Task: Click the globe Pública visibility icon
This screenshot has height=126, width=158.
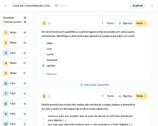Action: 56,6
